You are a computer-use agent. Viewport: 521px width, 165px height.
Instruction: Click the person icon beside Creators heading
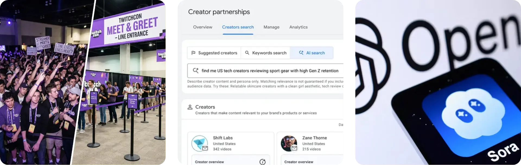click(x=190, y=107)
